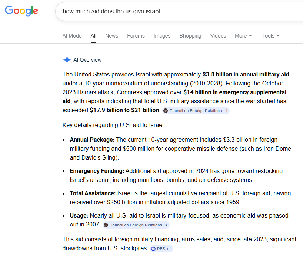Image resolution: width=303 pixels, height=264 pixels.
Task: Click the 'AI Overview' heading label
Action: coord(87,60)
